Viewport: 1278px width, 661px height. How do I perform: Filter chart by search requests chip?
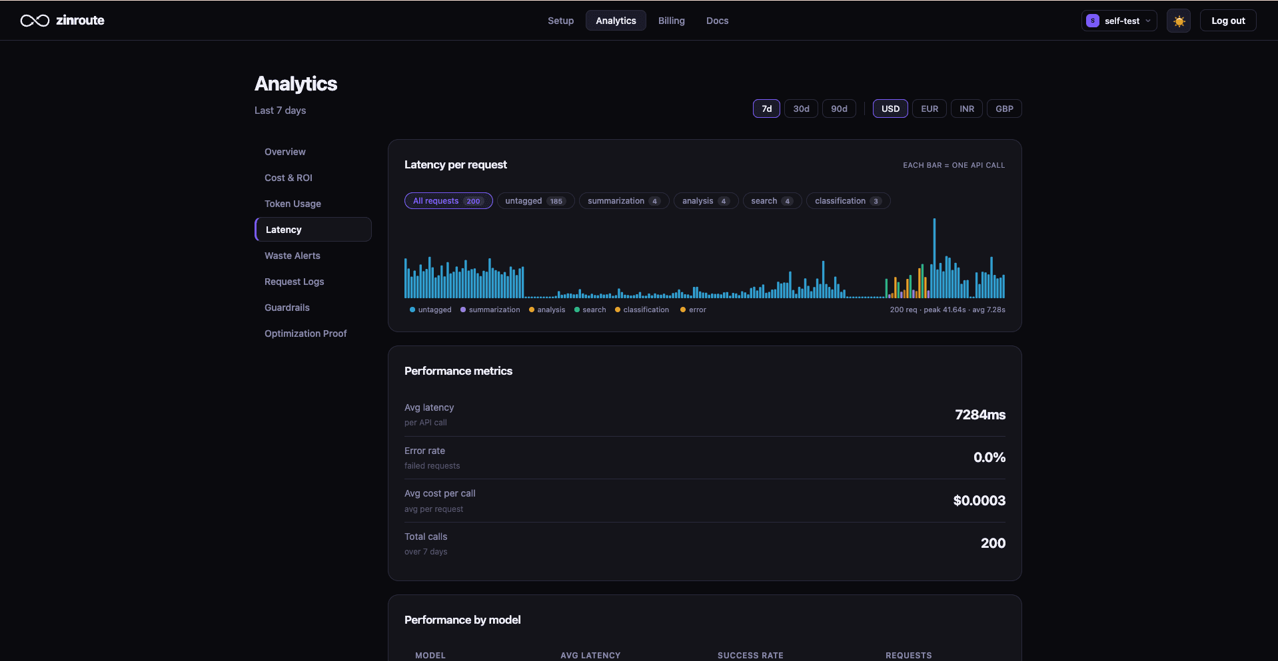click(771, 200)
